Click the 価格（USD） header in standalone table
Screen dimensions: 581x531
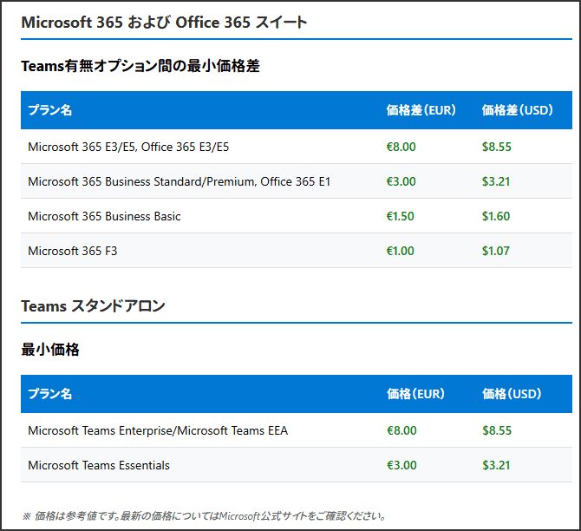(x=512, y=394)
